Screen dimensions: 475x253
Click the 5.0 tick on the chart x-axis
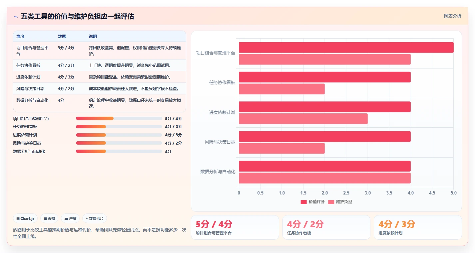tap(453, 193)
